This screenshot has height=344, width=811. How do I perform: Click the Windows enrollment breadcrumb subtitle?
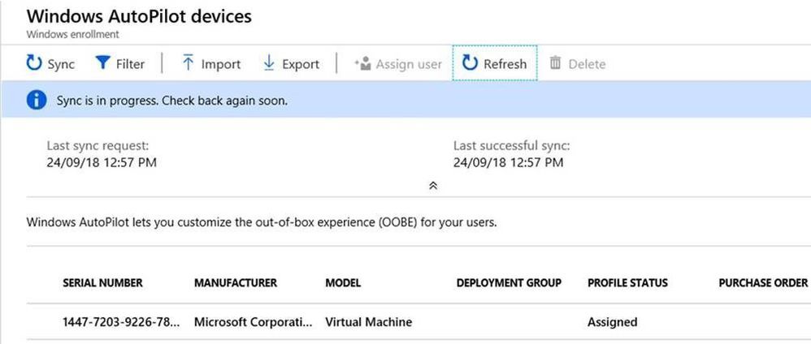[x=72, y=35]
